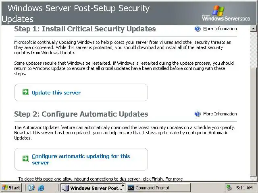Click the system clock showing 5:11 AM
258x193 pixels.
point(244,188)
